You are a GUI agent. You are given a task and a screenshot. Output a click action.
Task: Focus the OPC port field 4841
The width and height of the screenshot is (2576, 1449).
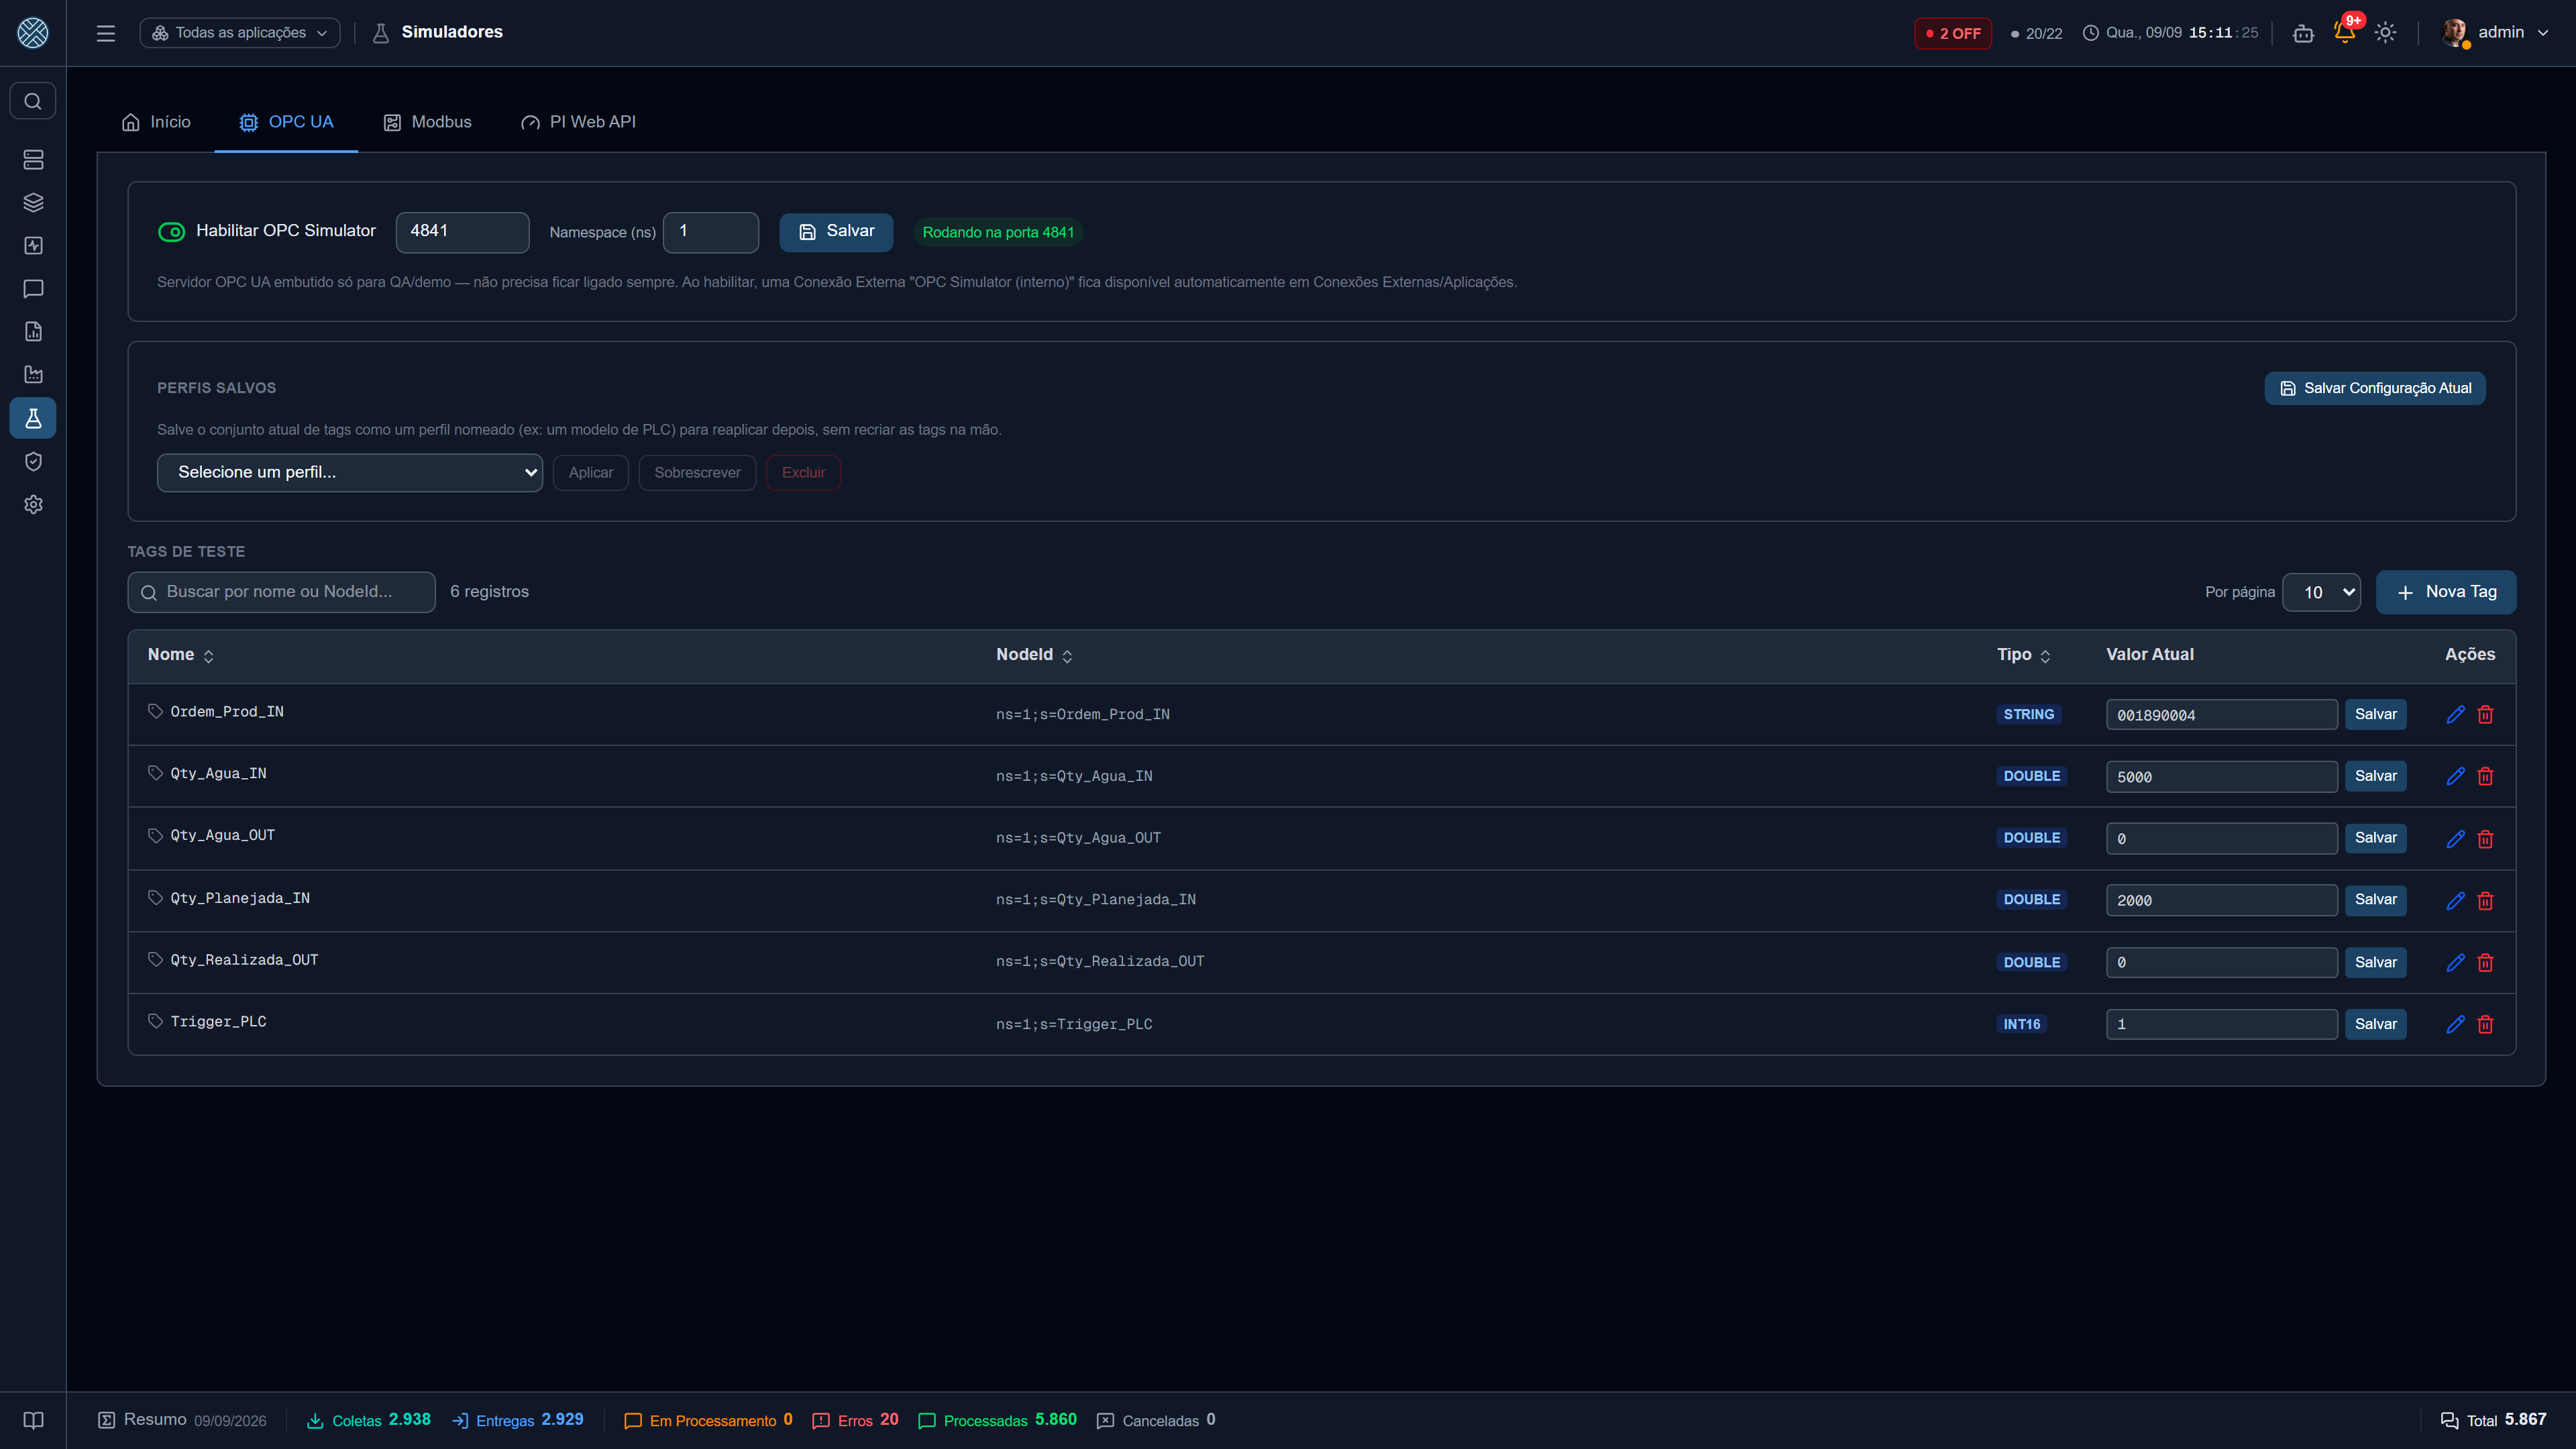[x=462, y=232]
